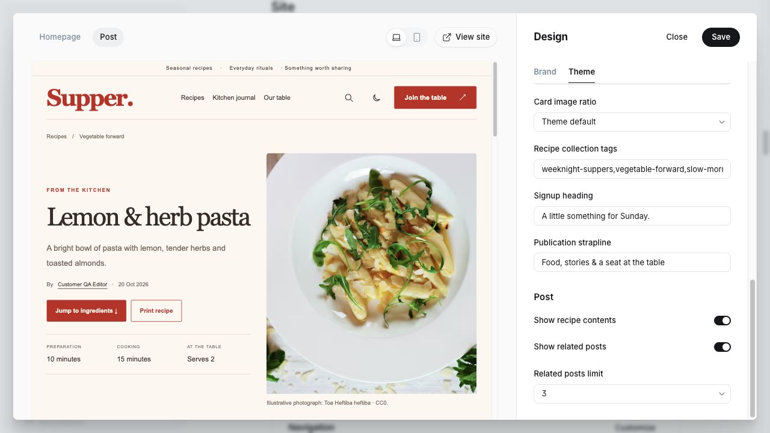Click the 'Post' section heading in panel
Viewport: 770px width, 433px height.
[x=544, y=297]
